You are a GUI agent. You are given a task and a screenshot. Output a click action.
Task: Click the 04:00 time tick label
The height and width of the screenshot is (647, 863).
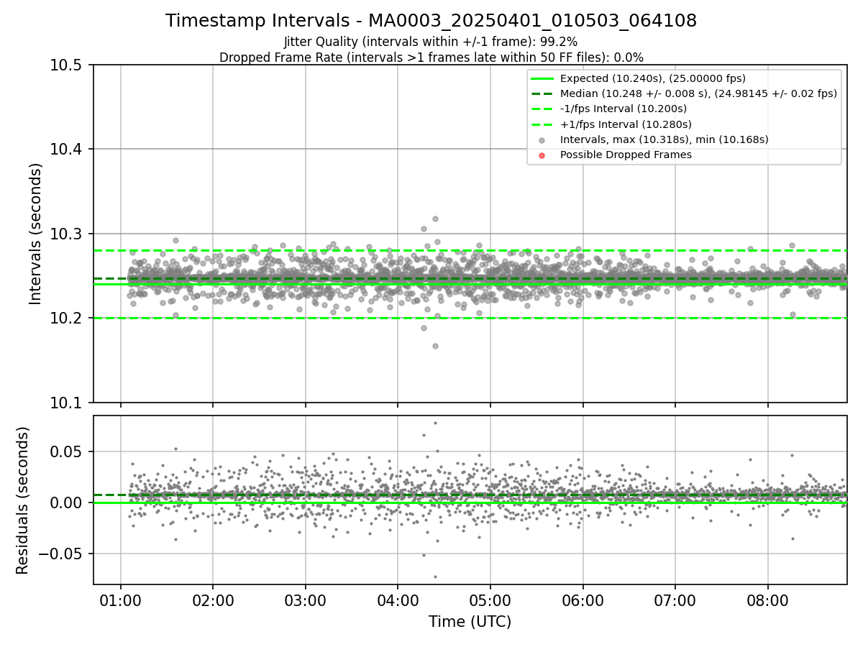[398, 599]
